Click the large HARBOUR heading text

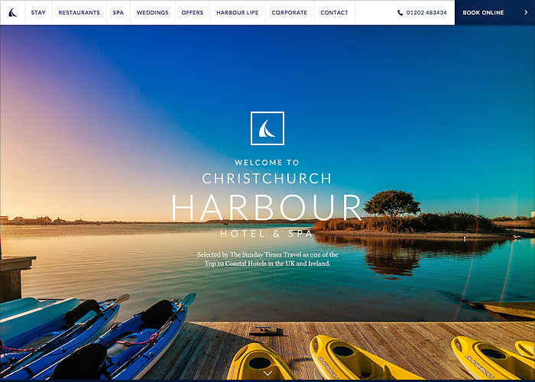[266, 207]
